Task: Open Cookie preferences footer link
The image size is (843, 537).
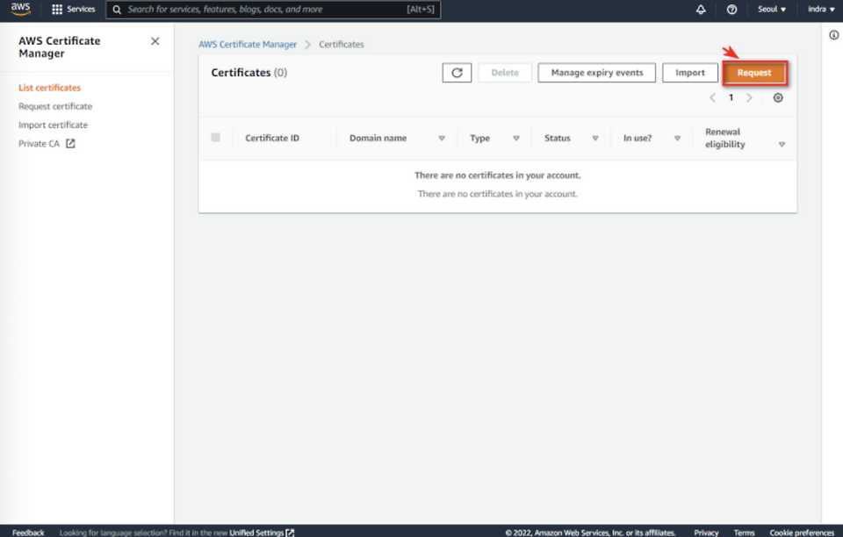Action: coord(801,532)
